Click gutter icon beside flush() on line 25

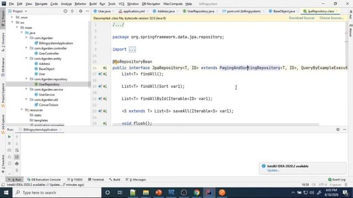click(x=105, y=123)
